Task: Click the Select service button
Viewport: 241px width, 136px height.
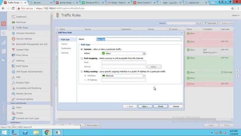Action: pos(154,67)
